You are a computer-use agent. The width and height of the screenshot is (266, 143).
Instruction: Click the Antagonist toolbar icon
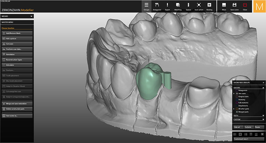pos(157,6)
